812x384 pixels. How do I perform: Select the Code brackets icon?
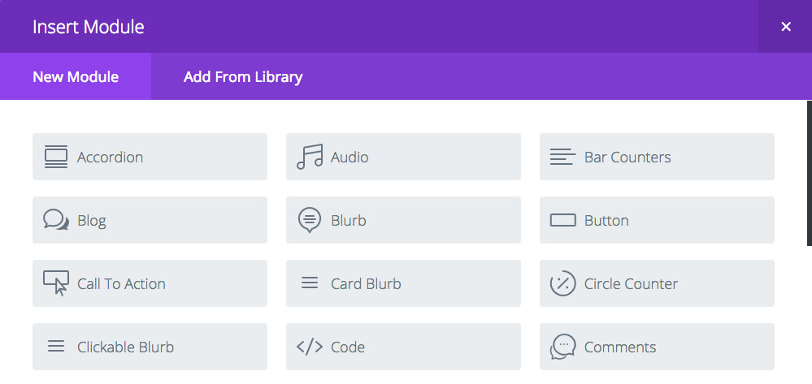tap(310, 347)
